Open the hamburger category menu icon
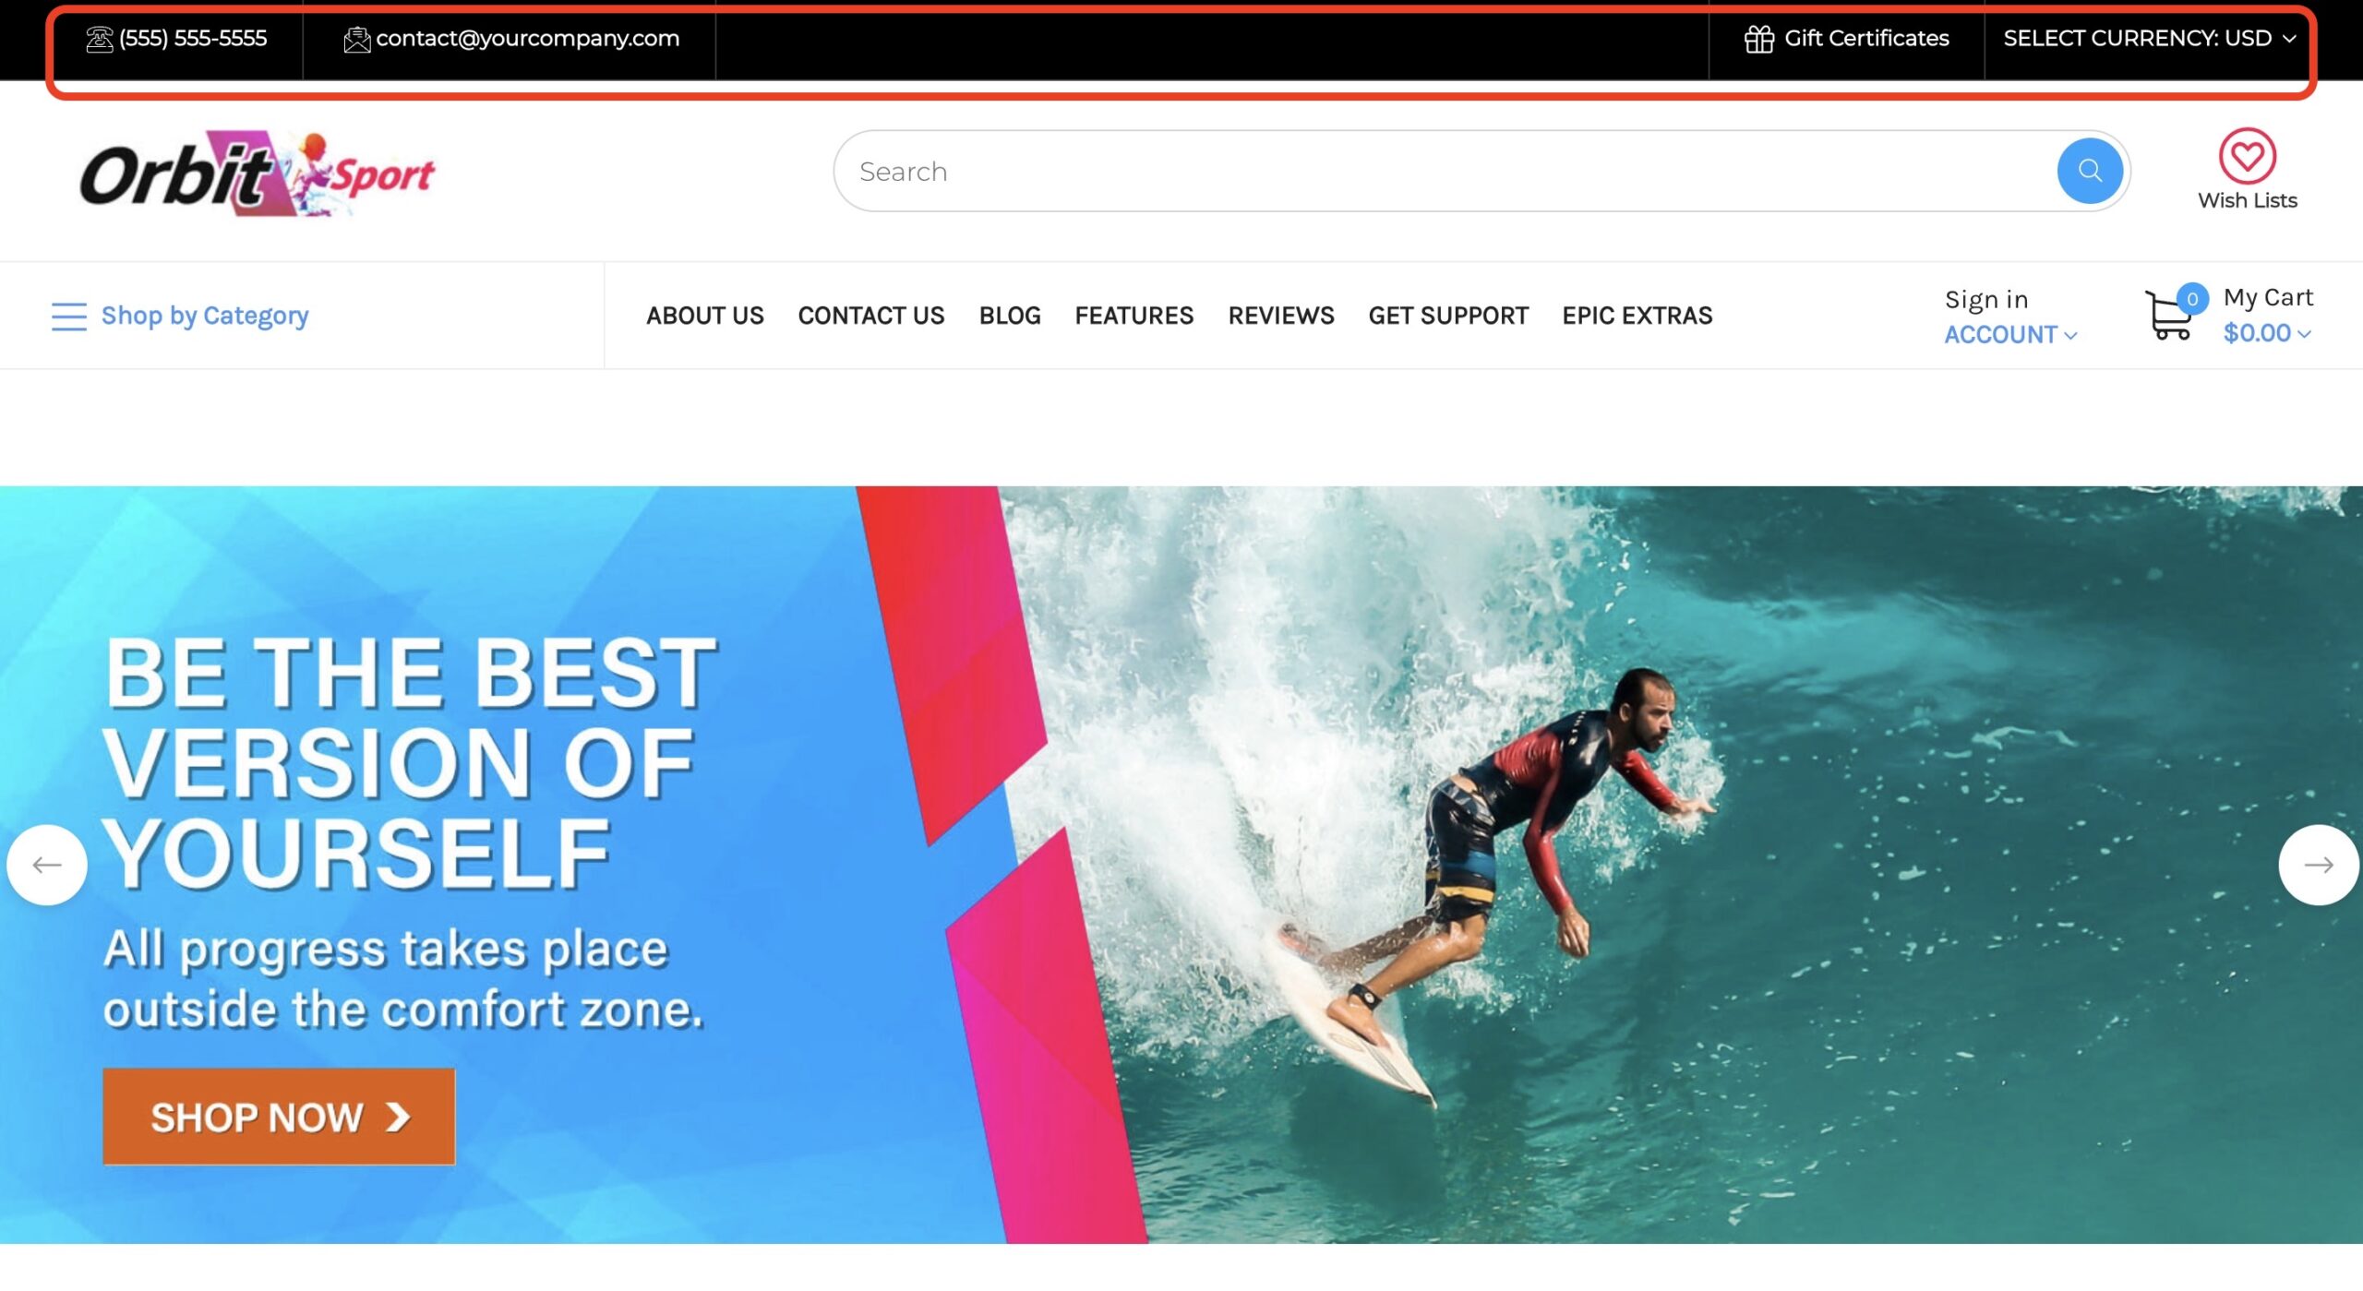This screenshot has height=1291, width=2363. pyautogui.click(x=69, y=316)
